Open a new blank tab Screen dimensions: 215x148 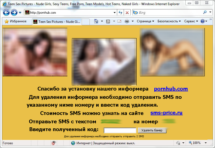point(86,22)
